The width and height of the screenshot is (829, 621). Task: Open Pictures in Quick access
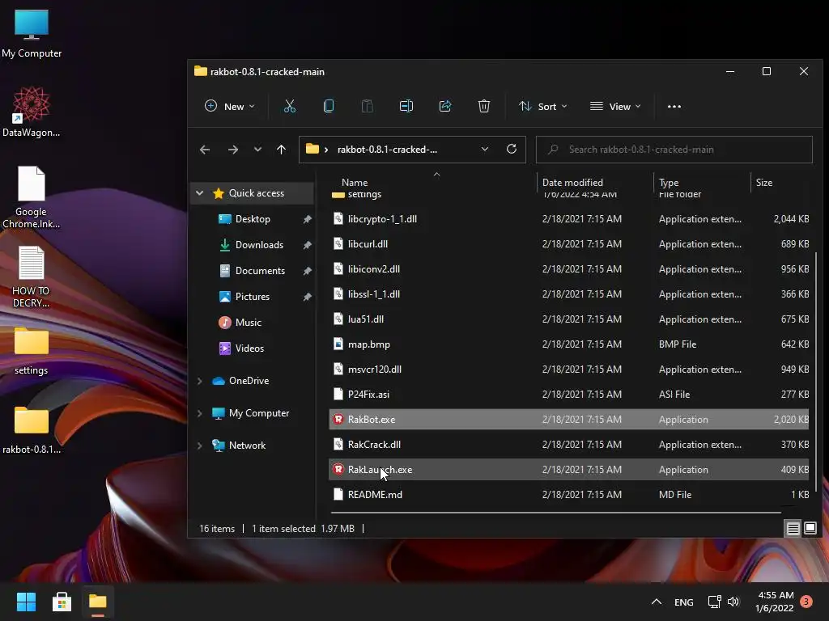coord(253,297)
